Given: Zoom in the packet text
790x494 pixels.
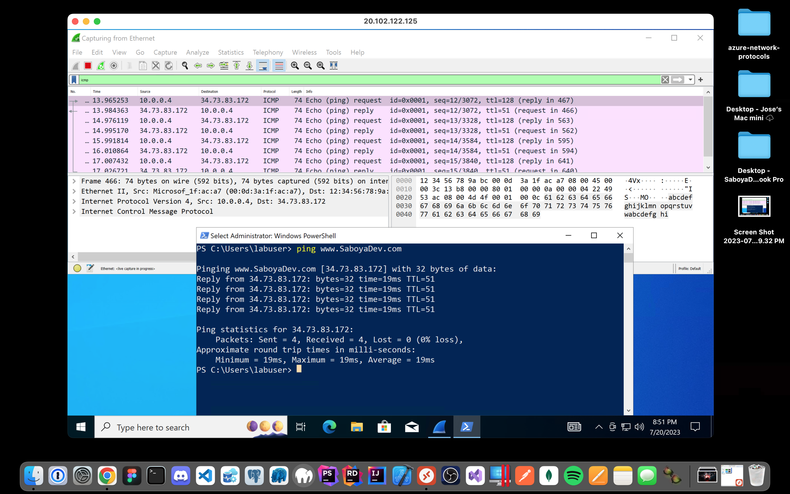Looking at the screenshot, I should coord(295,66).
